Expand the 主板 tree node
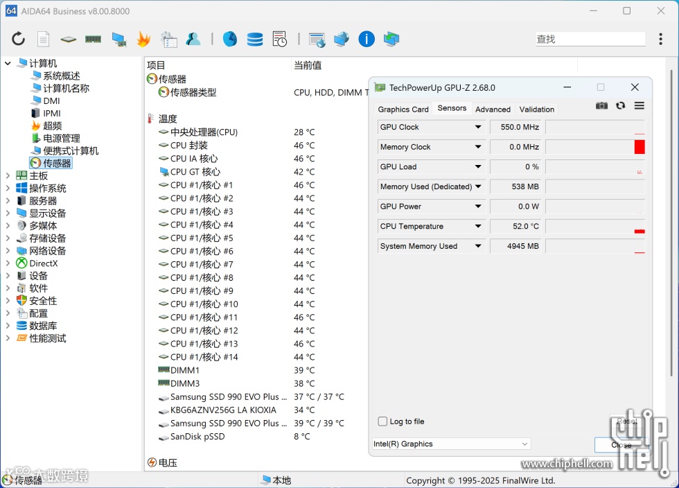The width and height of the screenshot is (679, 488). pyautogui.click(x=8, y=176)
